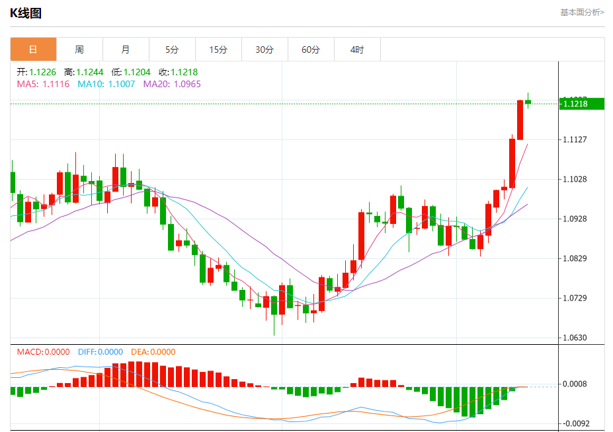This screenshot has width=613, height=432.
Task: Click the MA10: 1.1007 legend
Action: [x=106, y=84]
